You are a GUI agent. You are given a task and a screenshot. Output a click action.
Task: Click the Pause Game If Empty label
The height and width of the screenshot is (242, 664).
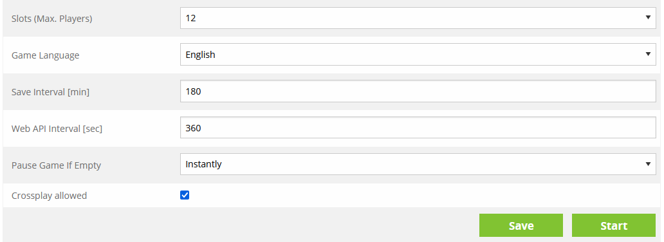coord(57,165)
